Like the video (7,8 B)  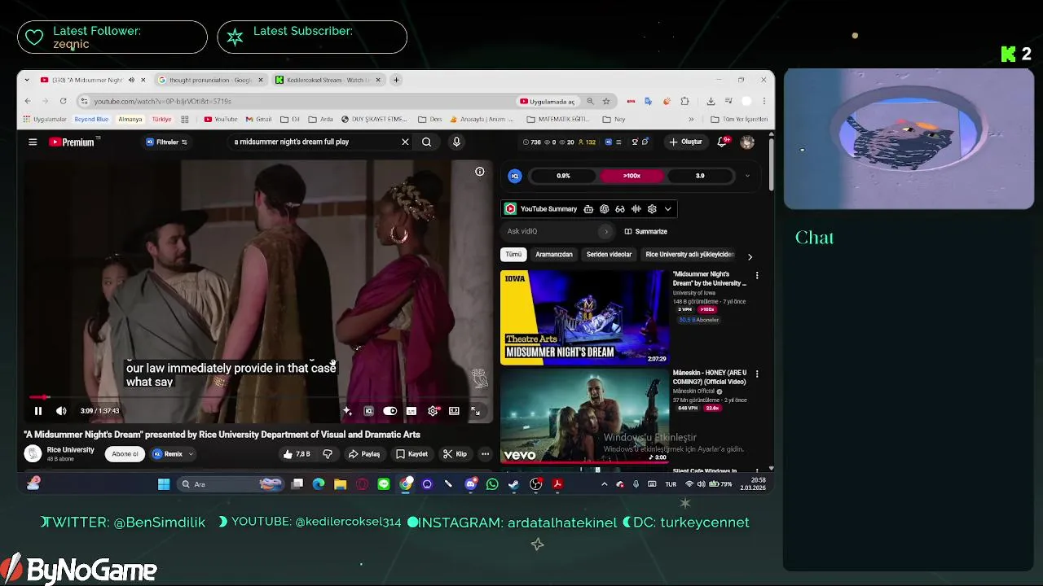point(297,454)
